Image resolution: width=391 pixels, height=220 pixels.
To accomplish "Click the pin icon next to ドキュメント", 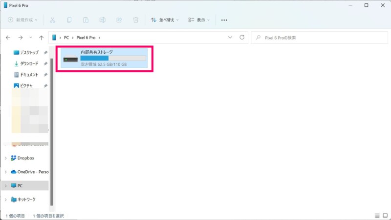I will point(45,75).
